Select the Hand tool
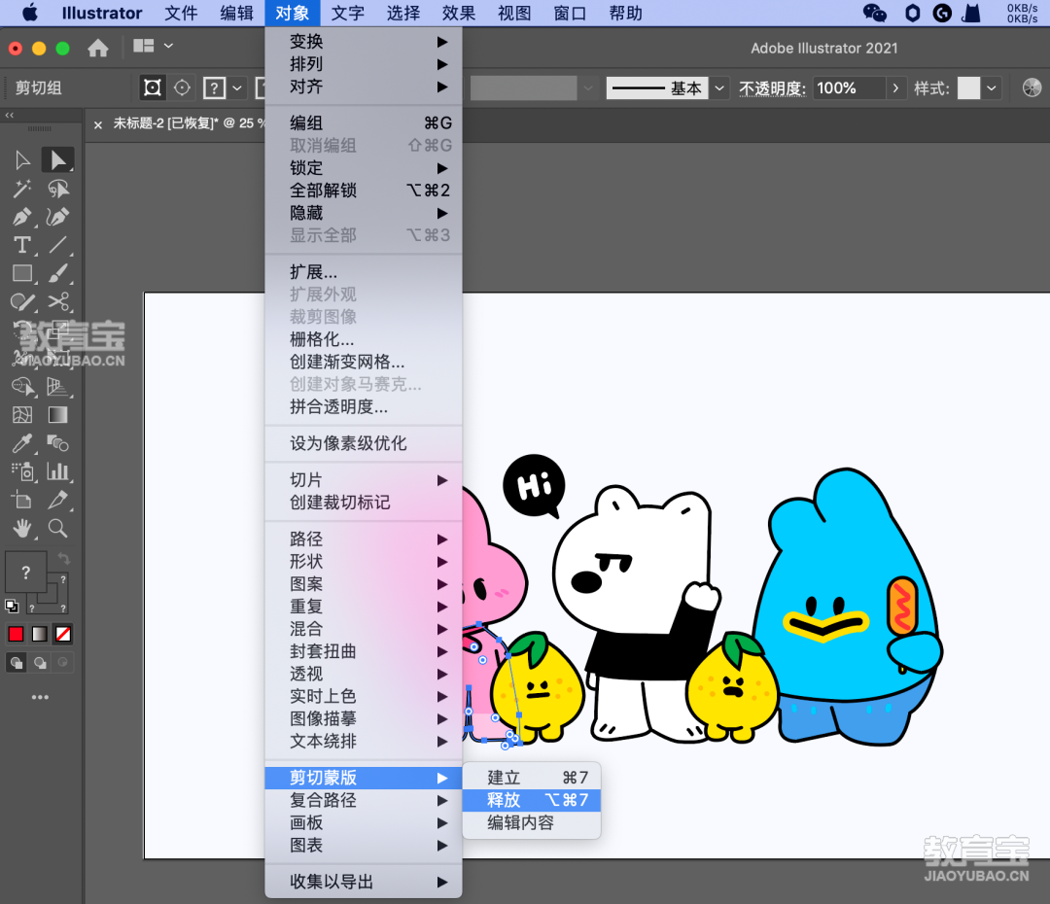This screenshot has height=904, width=1050. tap(22, 529)
